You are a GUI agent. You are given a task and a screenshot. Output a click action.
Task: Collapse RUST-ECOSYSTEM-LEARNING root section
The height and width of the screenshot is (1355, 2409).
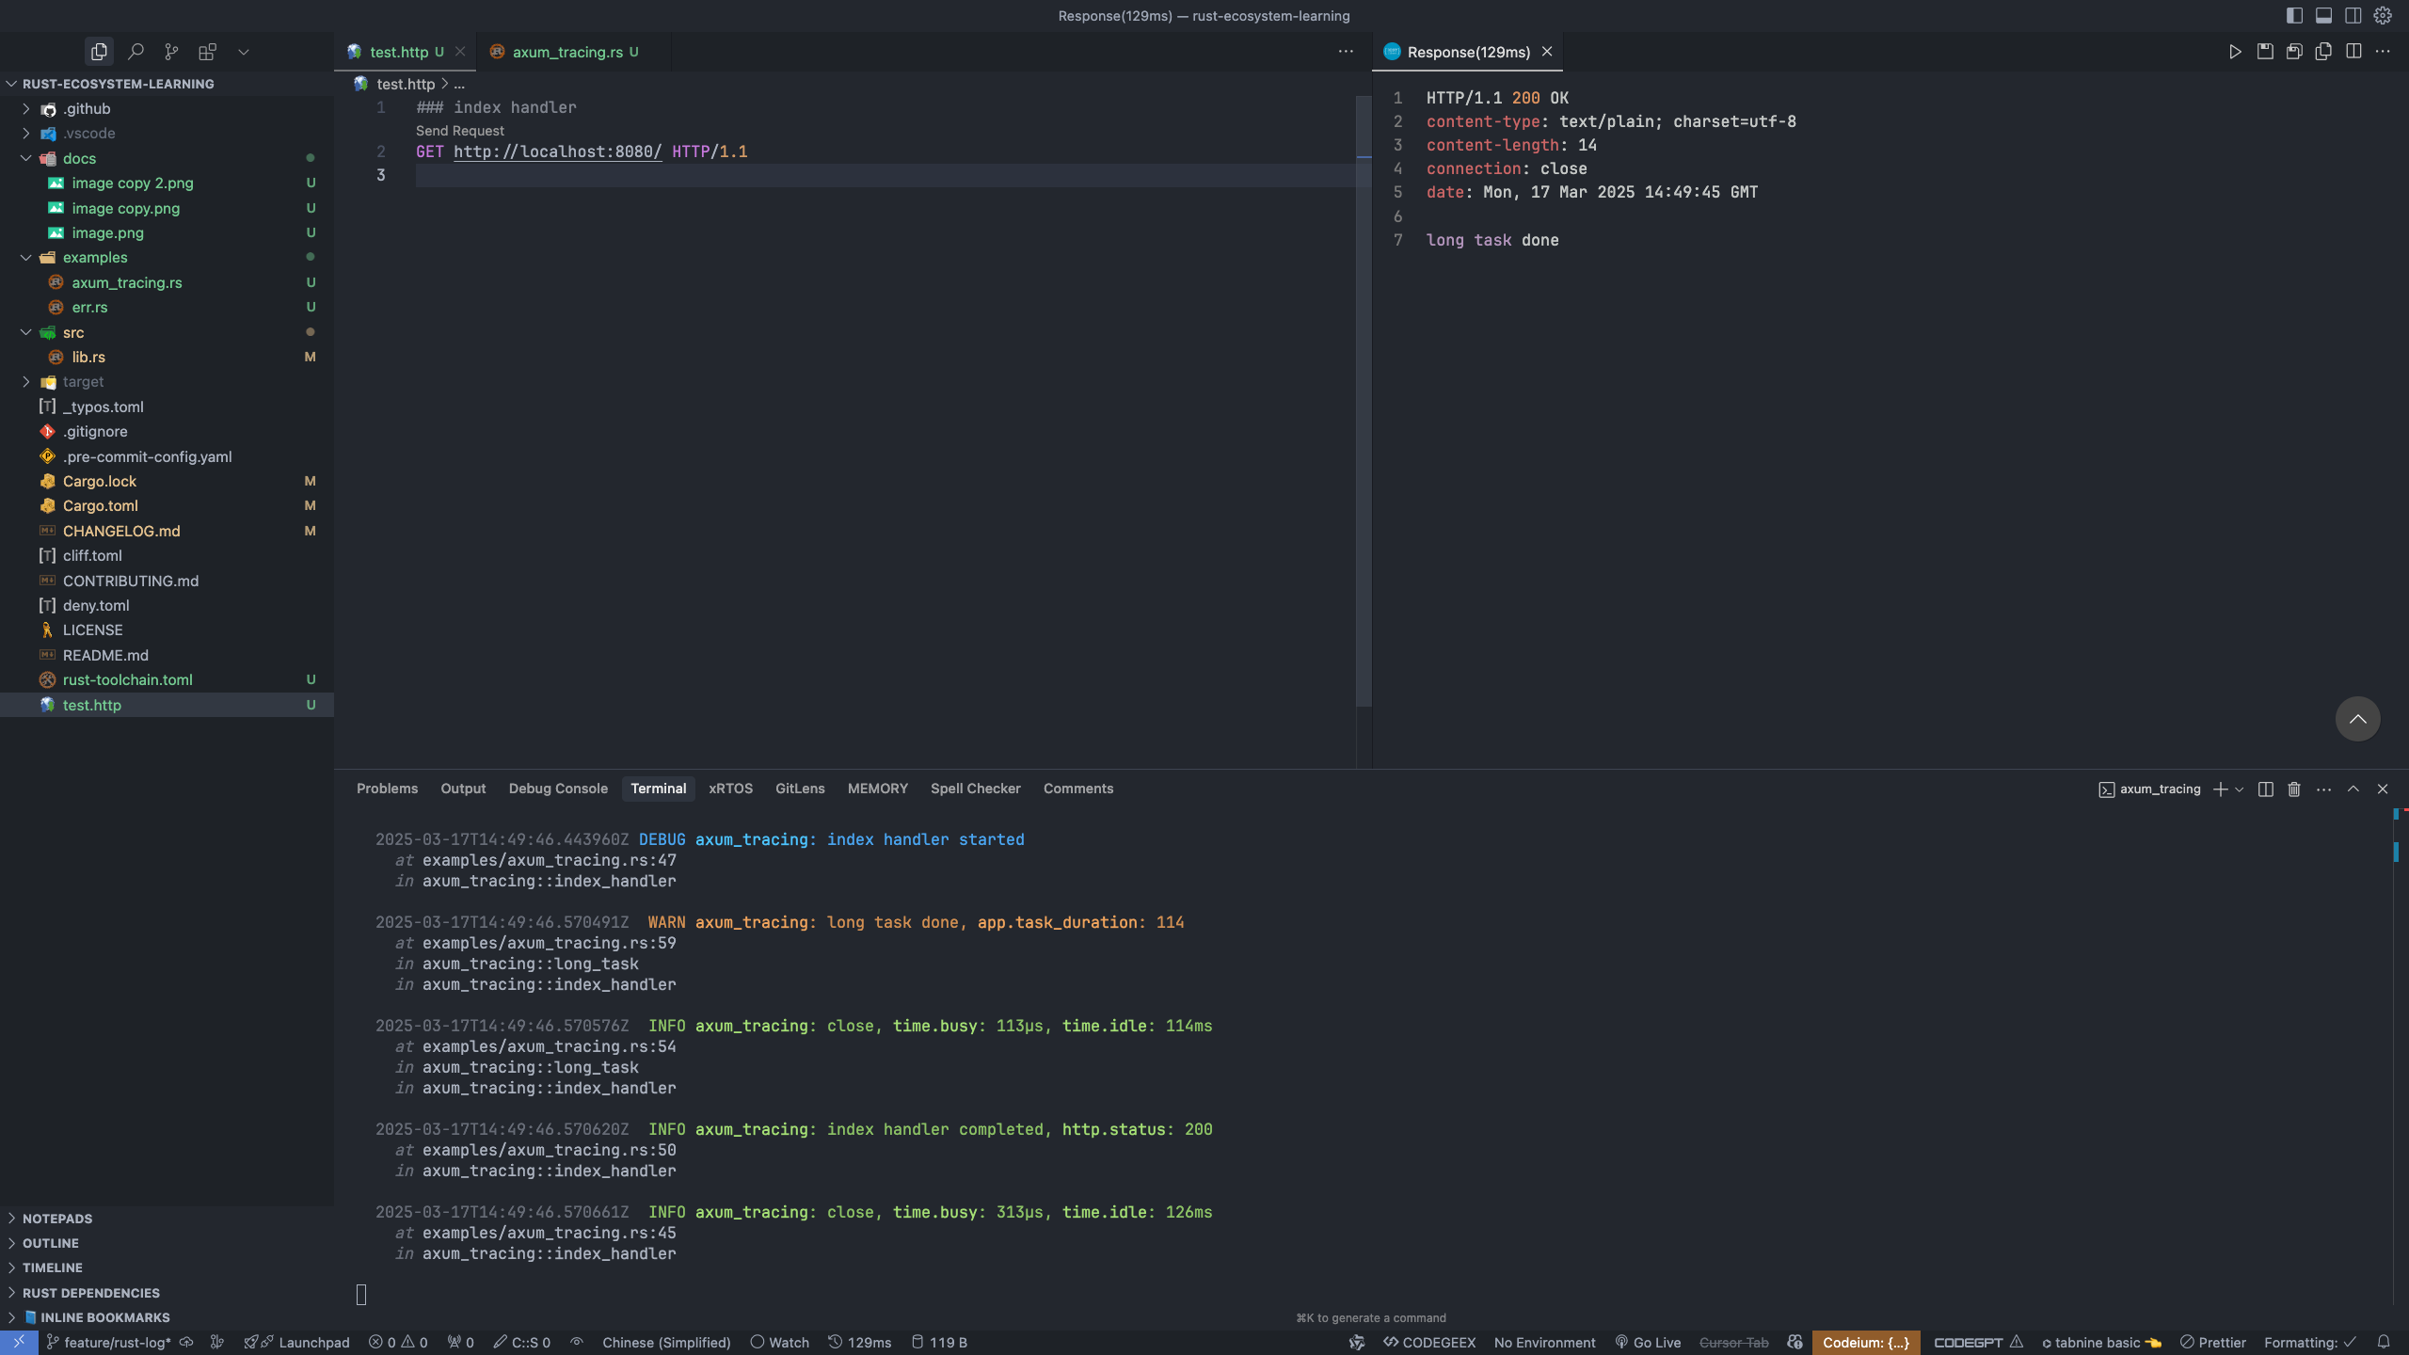pyautogui.click(x=118, y=84)
